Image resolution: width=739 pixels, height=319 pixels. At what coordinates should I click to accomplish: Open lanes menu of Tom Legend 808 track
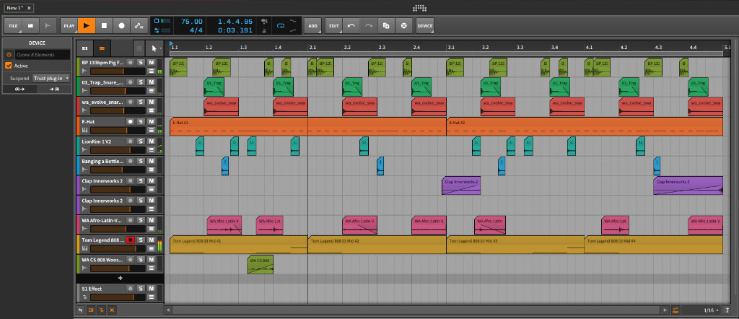152,248
